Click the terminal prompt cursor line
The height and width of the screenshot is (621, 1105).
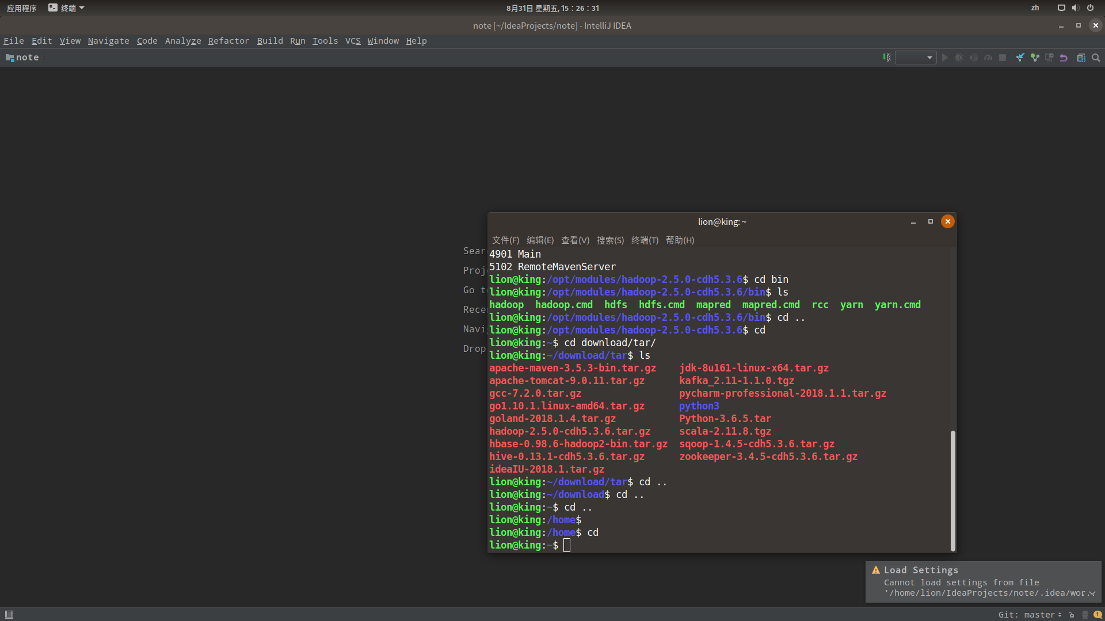click(x=529, y=545)
